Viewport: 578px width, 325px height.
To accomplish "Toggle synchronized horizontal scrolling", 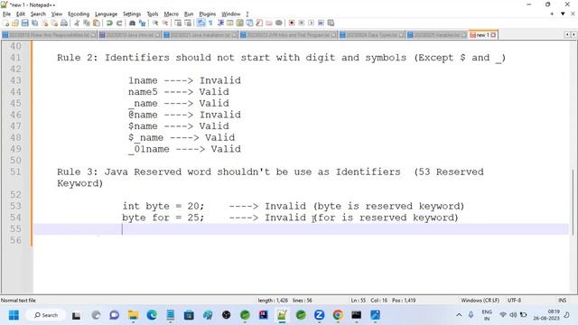I will coord(188,23).
